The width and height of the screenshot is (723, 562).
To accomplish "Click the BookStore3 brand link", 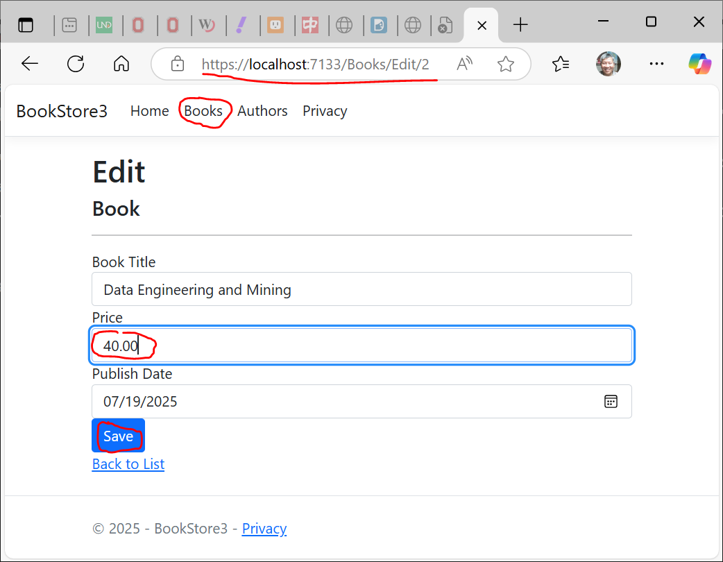I will pyautogui.click(x=62, y=111).
